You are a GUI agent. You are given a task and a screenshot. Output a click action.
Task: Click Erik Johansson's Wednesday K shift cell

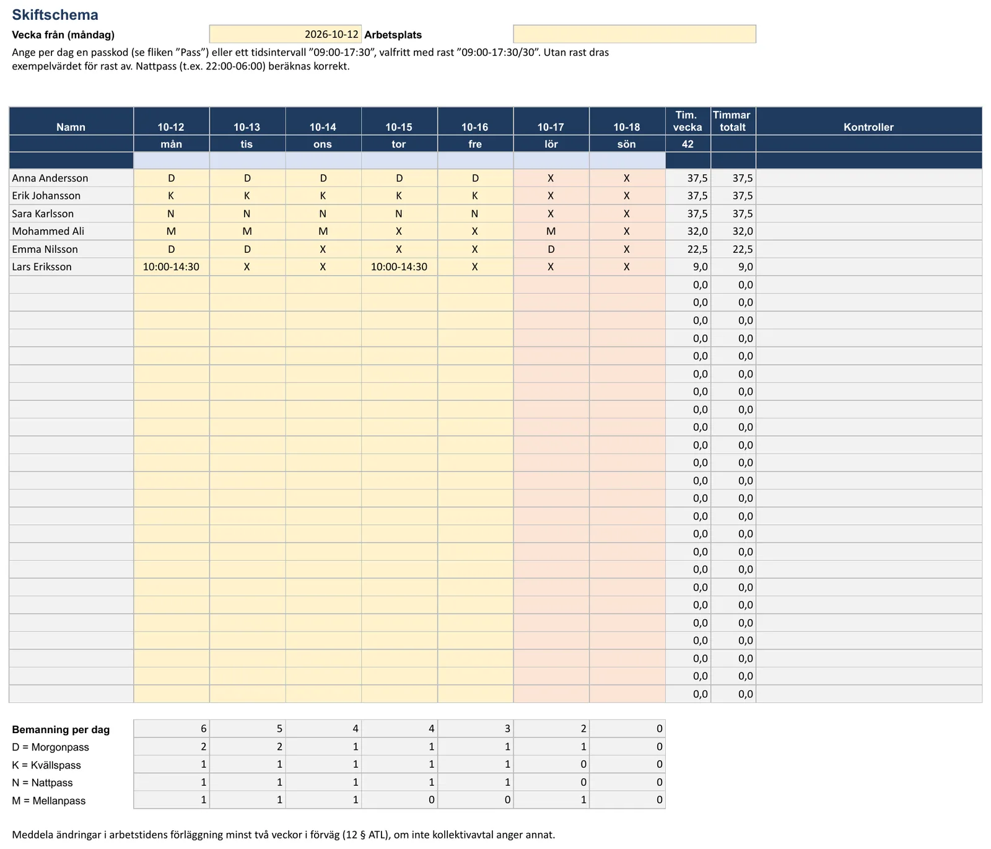[323, 196]
